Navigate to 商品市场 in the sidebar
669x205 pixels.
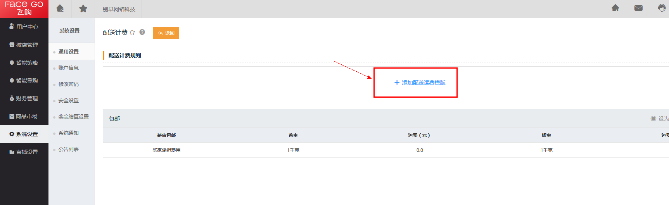pos(24,116)
